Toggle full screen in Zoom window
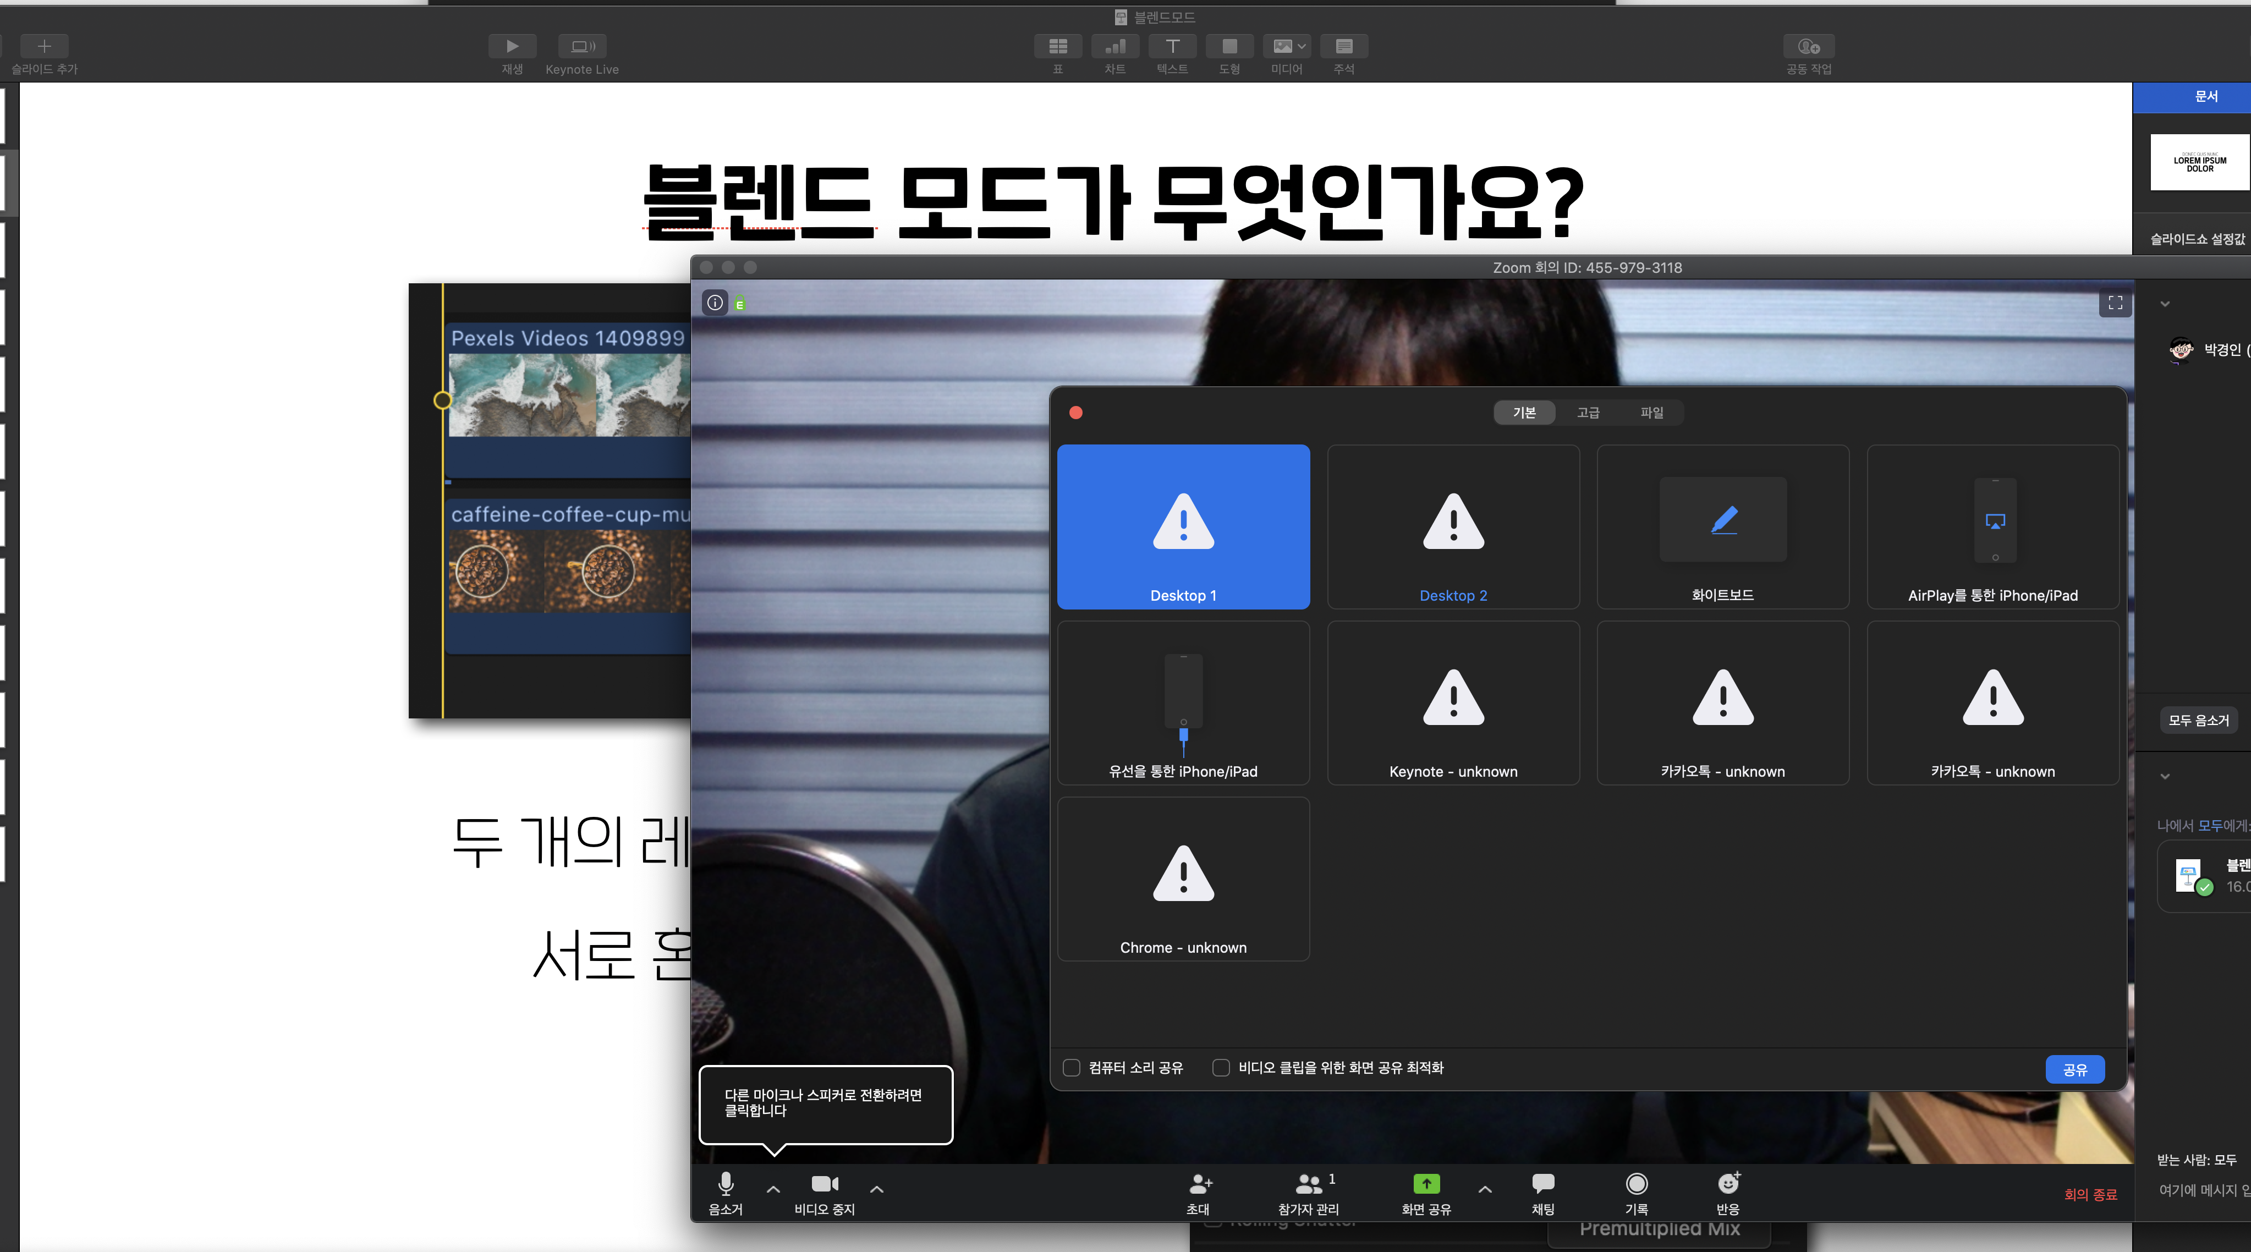Screen dimensions: 2251x1252 [x=2115, y=303]
